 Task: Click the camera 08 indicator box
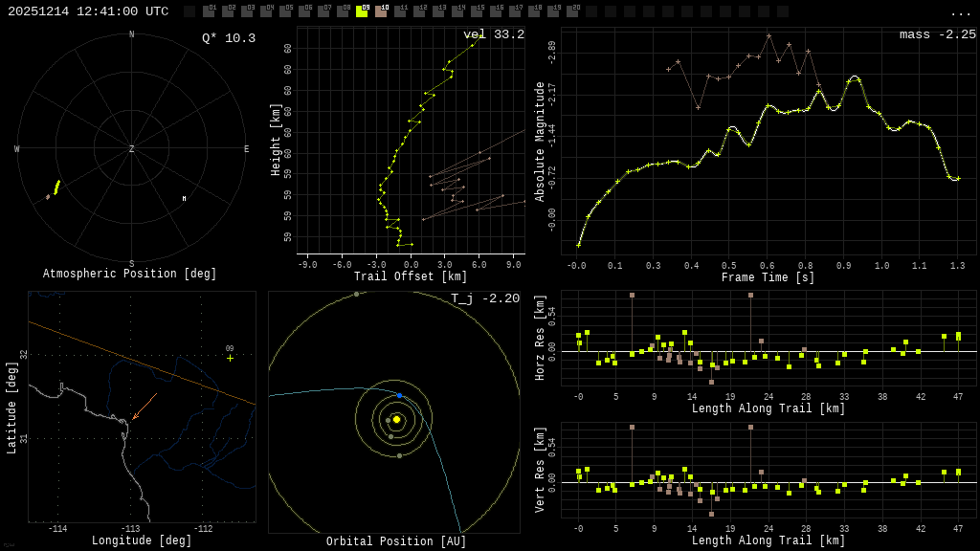343,12
